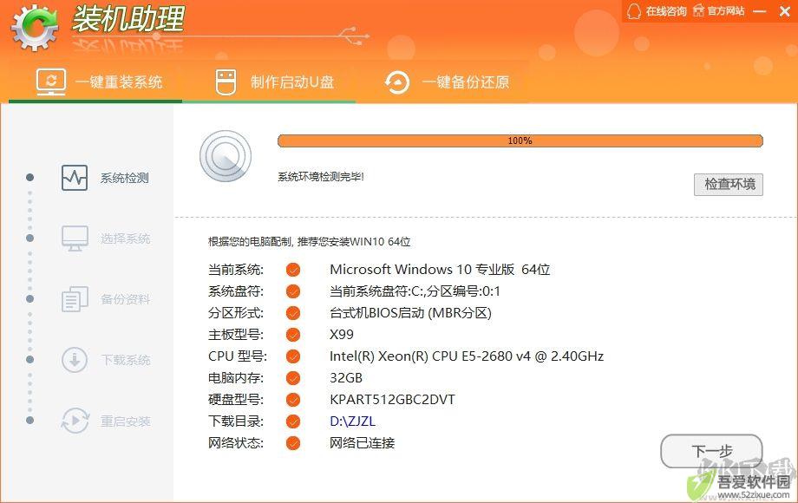
Task: Click the QQ penguin consultation icon
Action: 633,11
